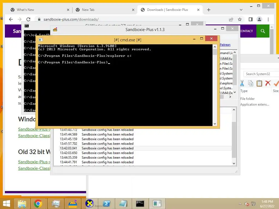Show hidden tray icons arrow
This screenshot has height=209, width=279.
coord(240,204)
